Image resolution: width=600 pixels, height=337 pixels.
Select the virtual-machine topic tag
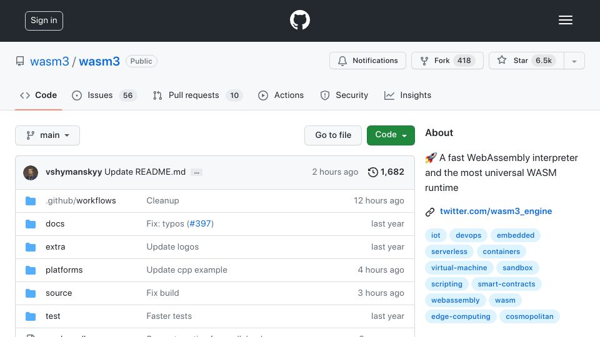(x=459, y=268)
